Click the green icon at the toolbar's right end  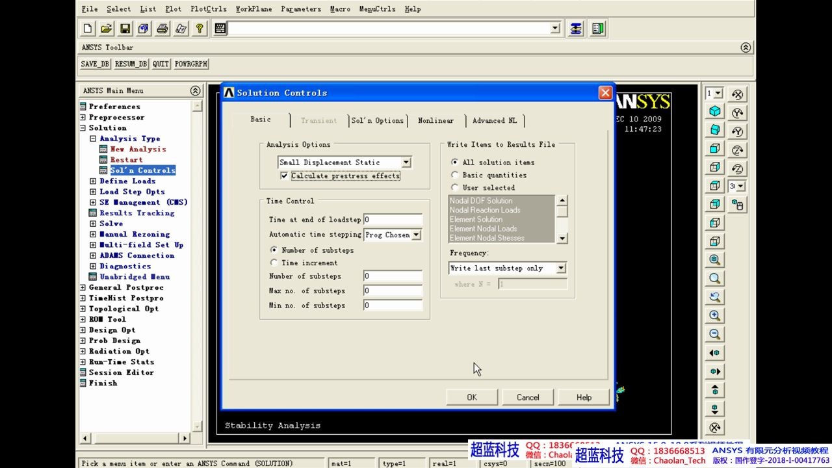[598, 29]
